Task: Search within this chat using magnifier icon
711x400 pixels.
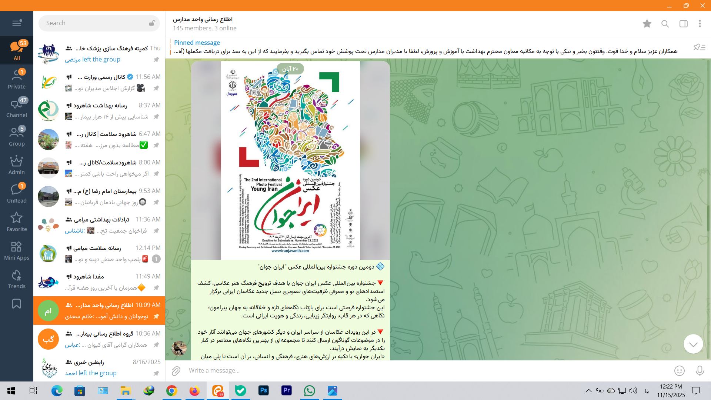Action: [665, 24]
